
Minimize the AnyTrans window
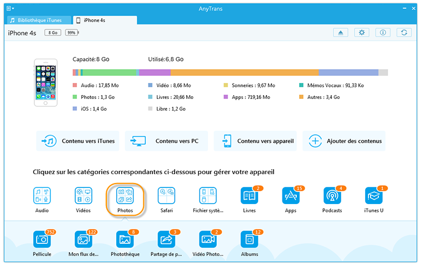[x=404, y=9]
